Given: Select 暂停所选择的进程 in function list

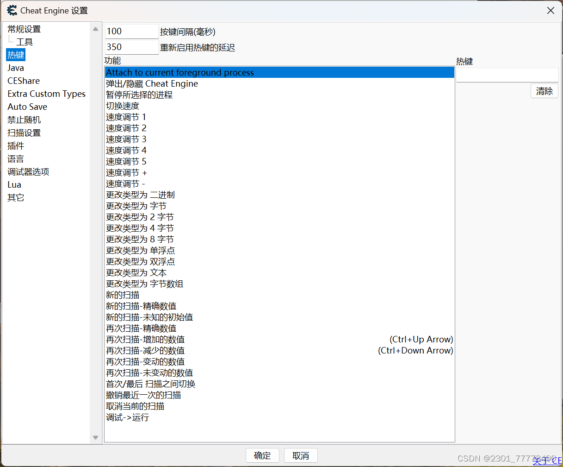Looking at the screenshot, I should click(x=279, y=95).
